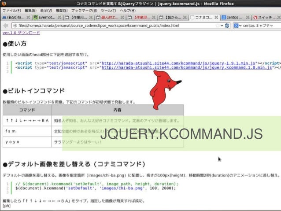Open the ブックマーク(B) menu
The image size is (281, 211).
point(84,11)
